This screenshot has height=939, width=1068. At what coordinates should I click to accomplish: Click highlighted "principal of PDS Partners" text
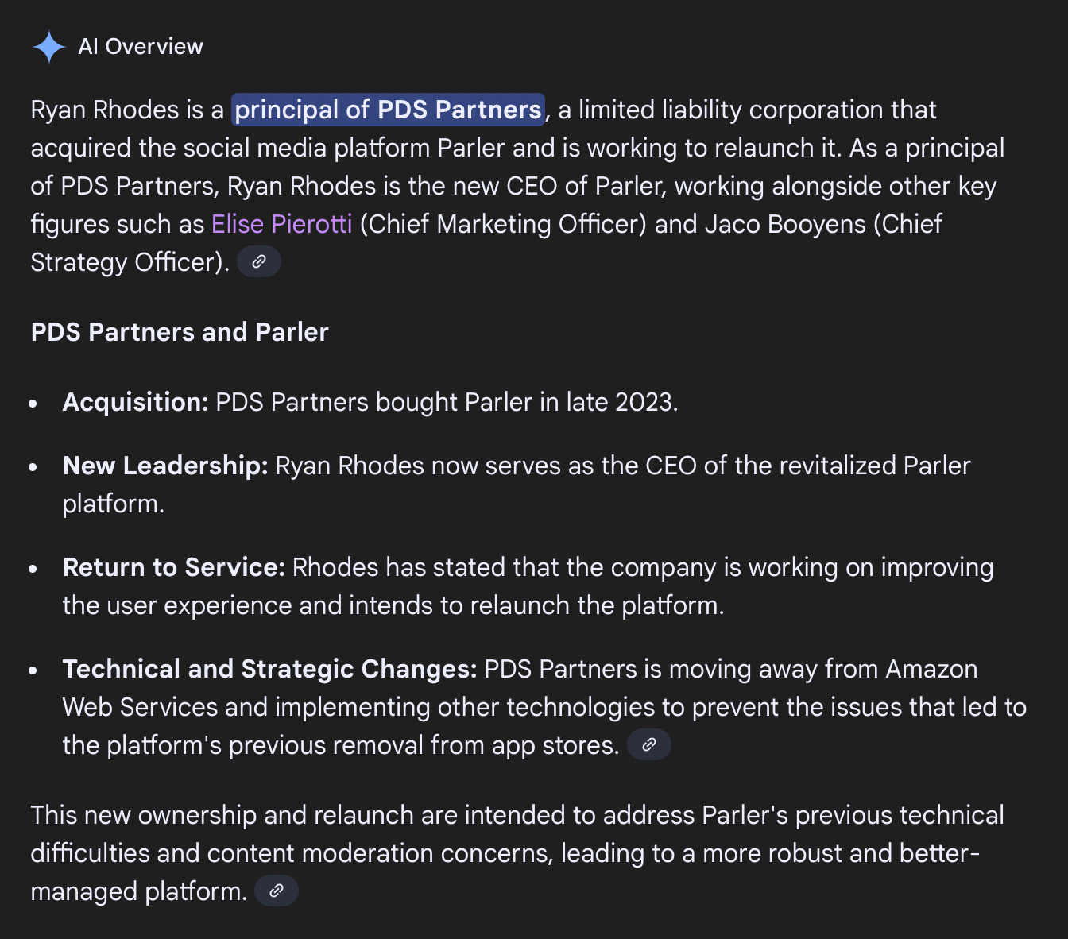pyautogui.click(x=388, y=110)
